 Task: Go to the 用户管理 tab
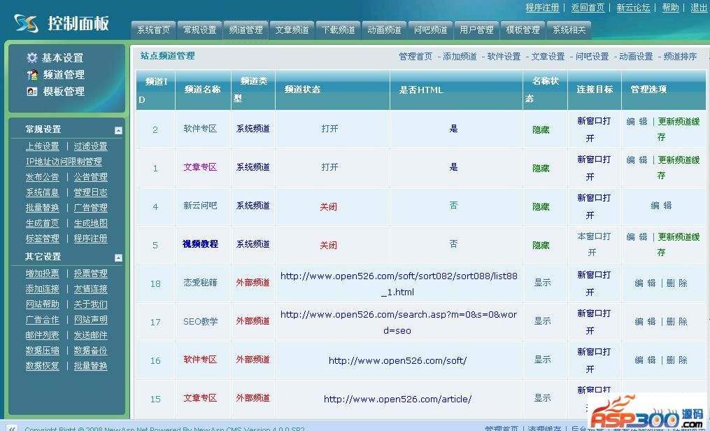click(x=477, y=30)
